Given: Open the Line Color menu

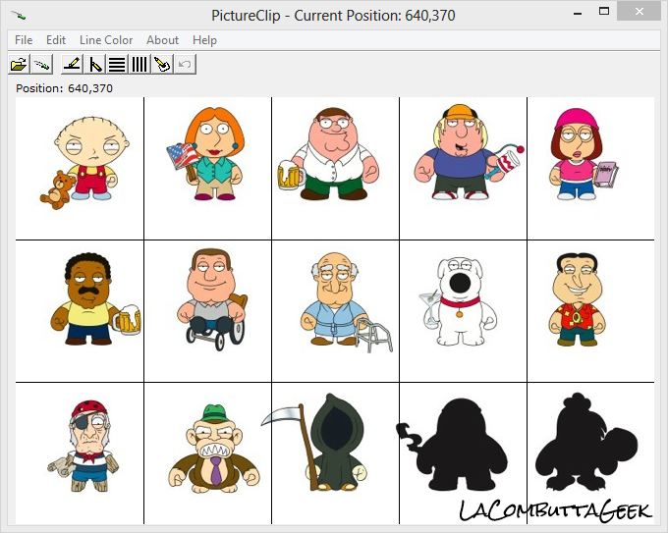Looking at the screenshot, I should click(106, 40).
